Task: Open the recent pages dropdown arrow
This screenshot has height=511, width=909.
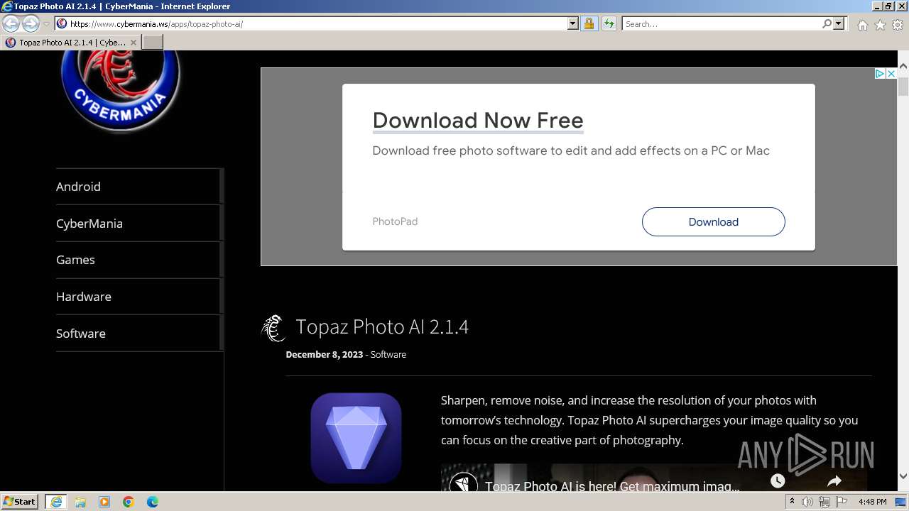Action: pyautogui.click(x=46, y=24)
